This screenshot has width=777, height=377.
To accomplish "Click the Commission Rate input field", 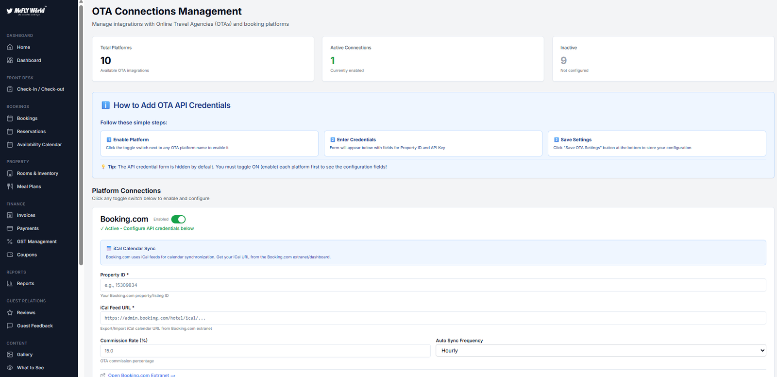I will [265, 351].
